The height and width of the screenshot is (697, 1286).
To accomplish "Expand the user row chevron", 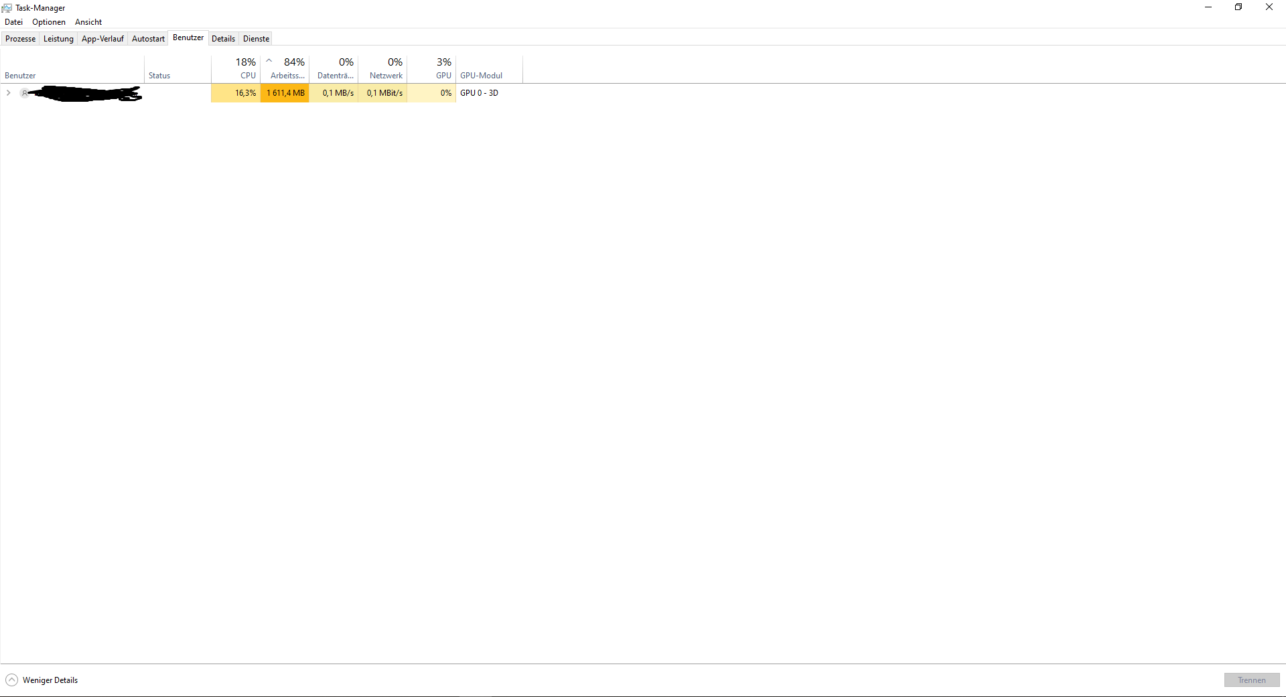I will click(x=8, y=93).
